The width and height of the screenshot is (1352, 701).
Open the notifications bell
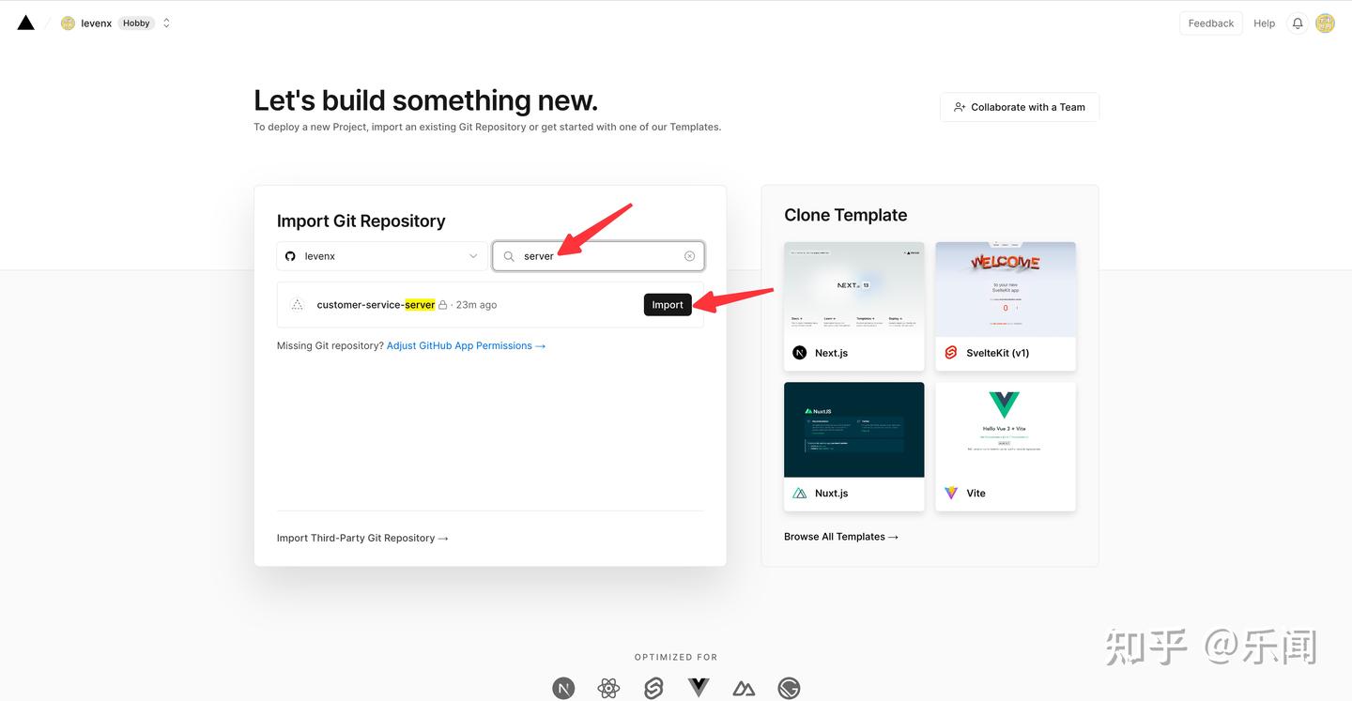[x=1298, y=23]
